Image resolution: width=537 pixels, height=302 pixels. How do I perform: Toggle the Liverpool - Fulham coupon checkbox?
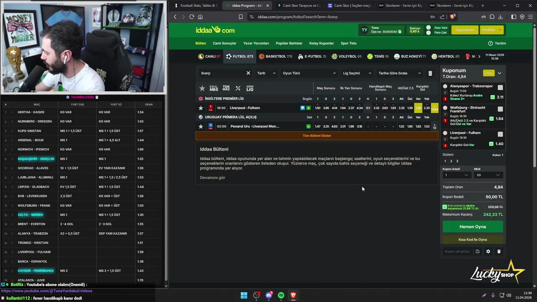(500, 134)
